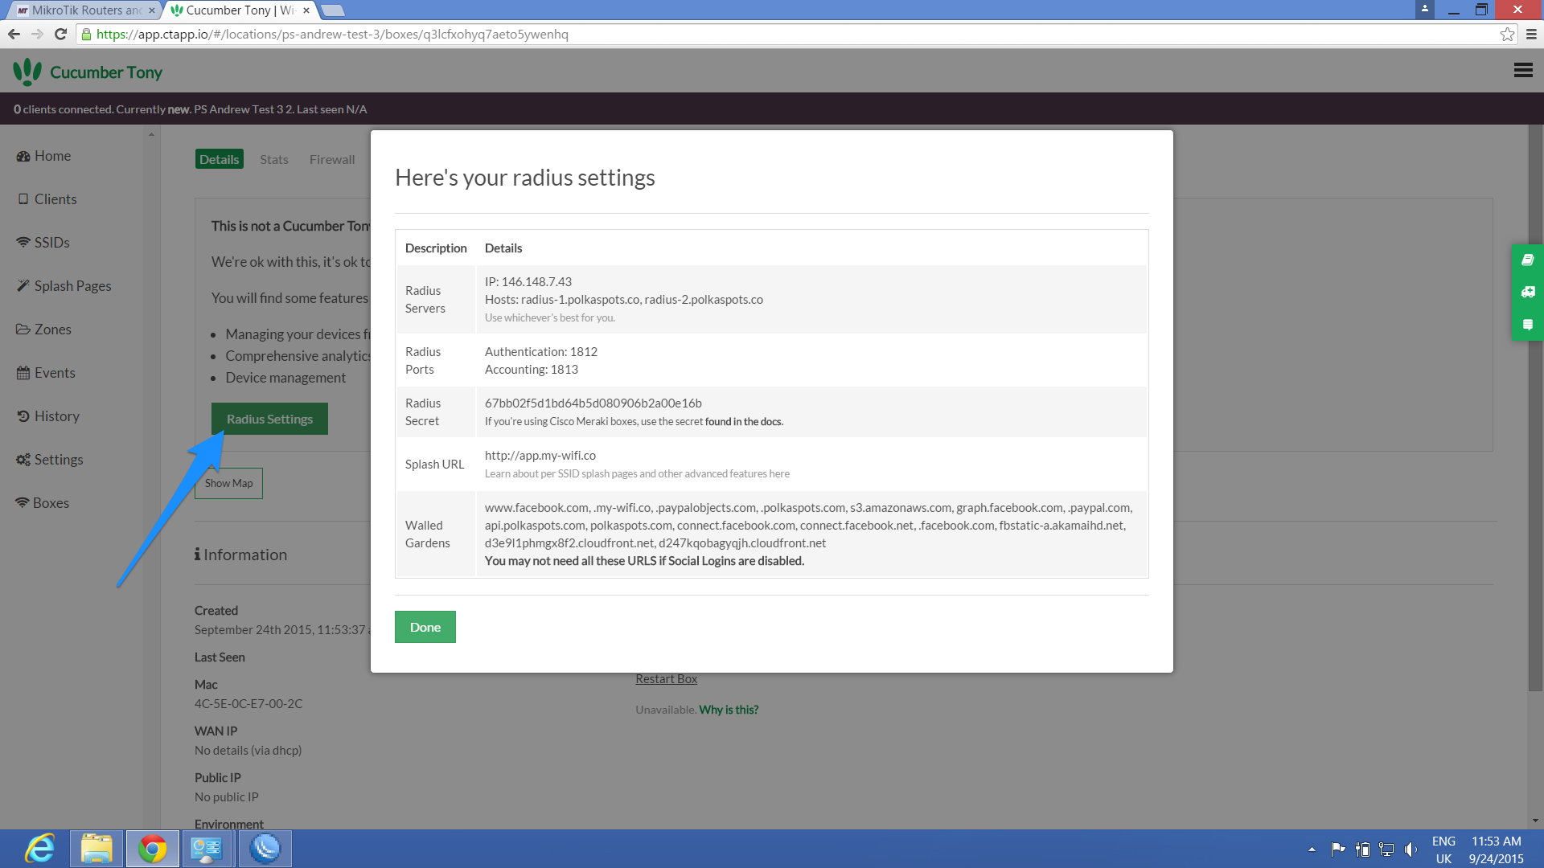
Task: Click the ENG UK language indicator
Action: click(x=1443, y=850)
